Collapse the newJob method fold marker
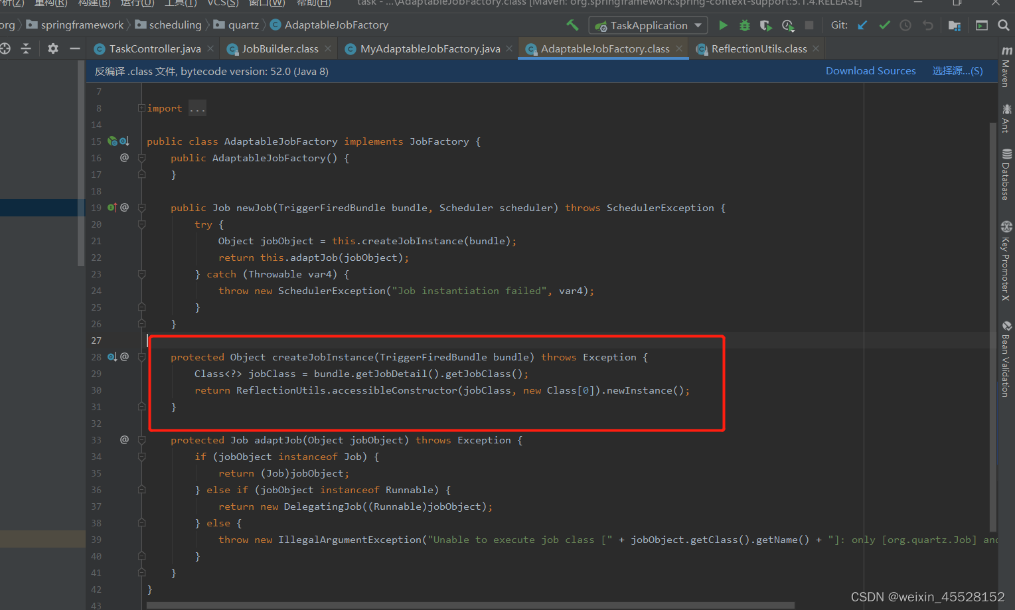 (x=141, y=208)
